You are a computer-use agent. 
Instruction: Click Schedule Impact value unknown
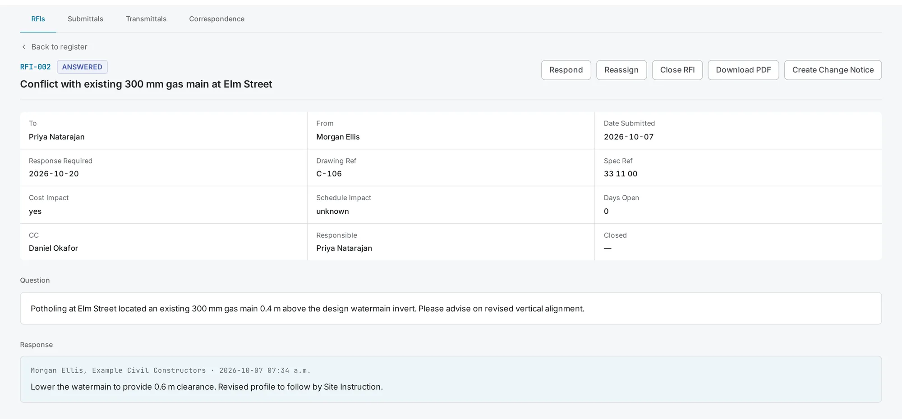[x=332, y=211]
